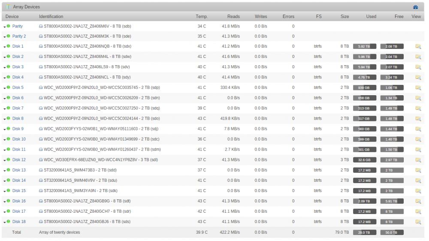Click the green status ball for Parity

point(9,26)
